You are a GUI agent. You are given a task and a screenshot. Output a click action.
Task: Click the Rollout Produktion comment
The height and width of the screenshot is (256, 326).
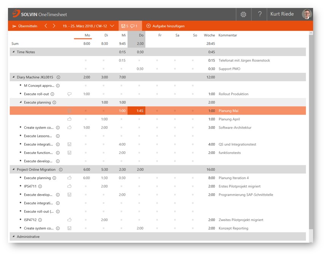pos(234,94)
